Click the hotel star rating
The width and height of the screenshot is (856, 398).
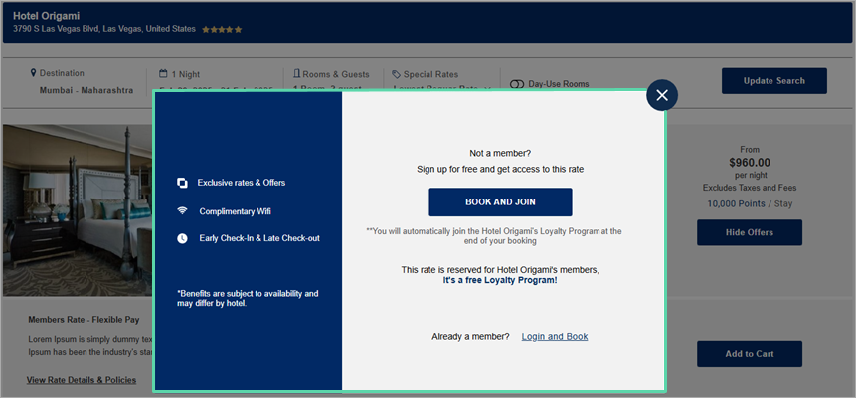pos(222,30)
